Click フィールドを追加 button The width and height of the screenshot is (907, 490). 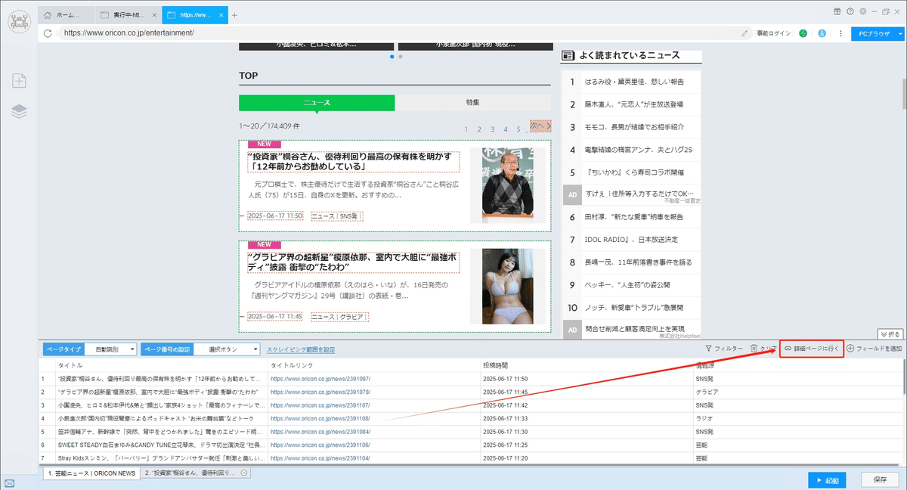tap(874, 349)
